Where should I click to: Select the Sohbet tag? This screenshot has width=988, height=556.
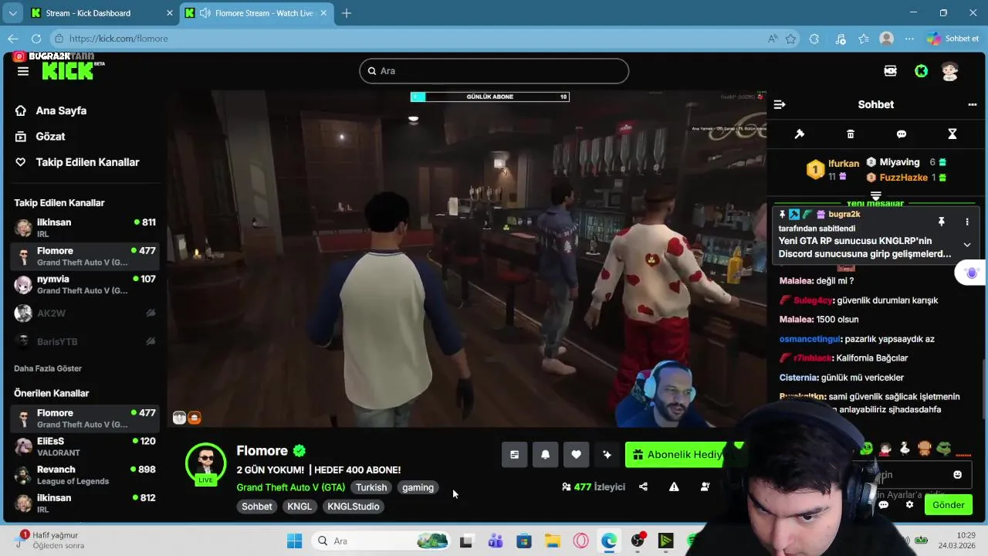pos(257,507)
